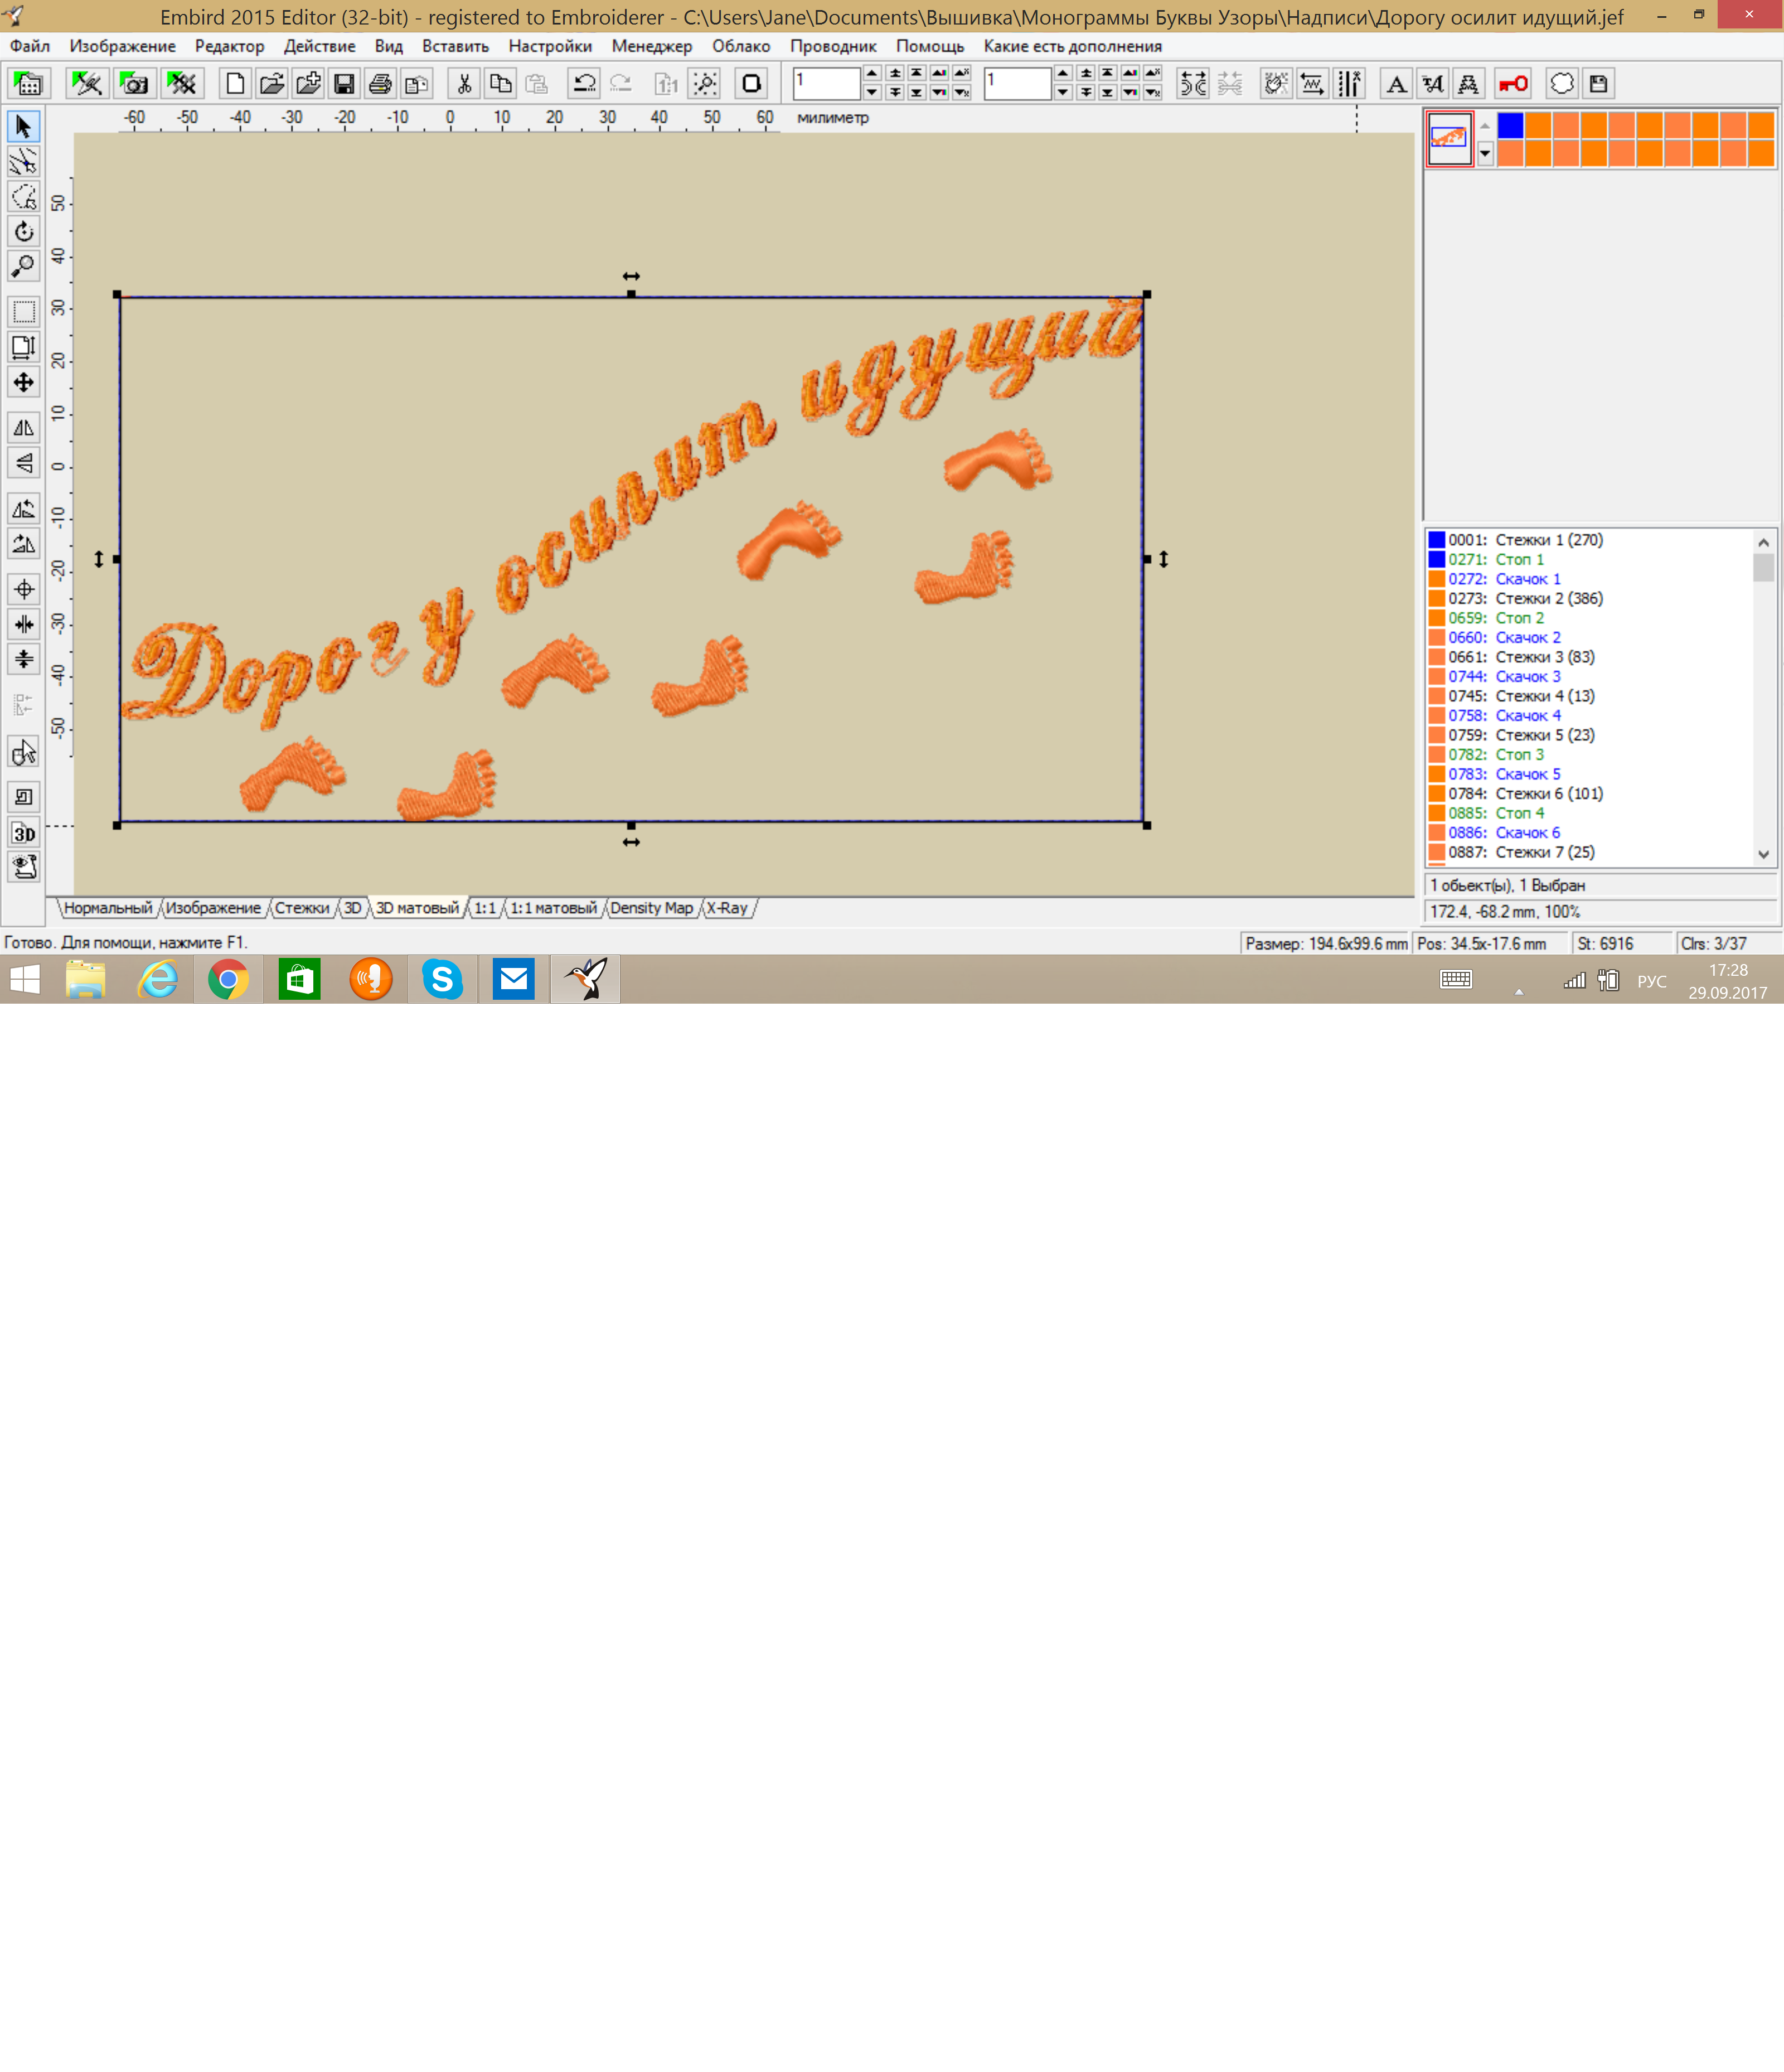Click the red key icon

coord(1512,84)
